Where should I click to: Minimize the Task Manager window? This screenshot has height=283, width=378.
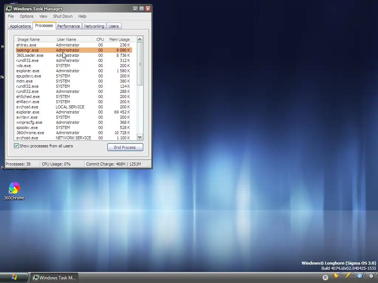[135, 9]
